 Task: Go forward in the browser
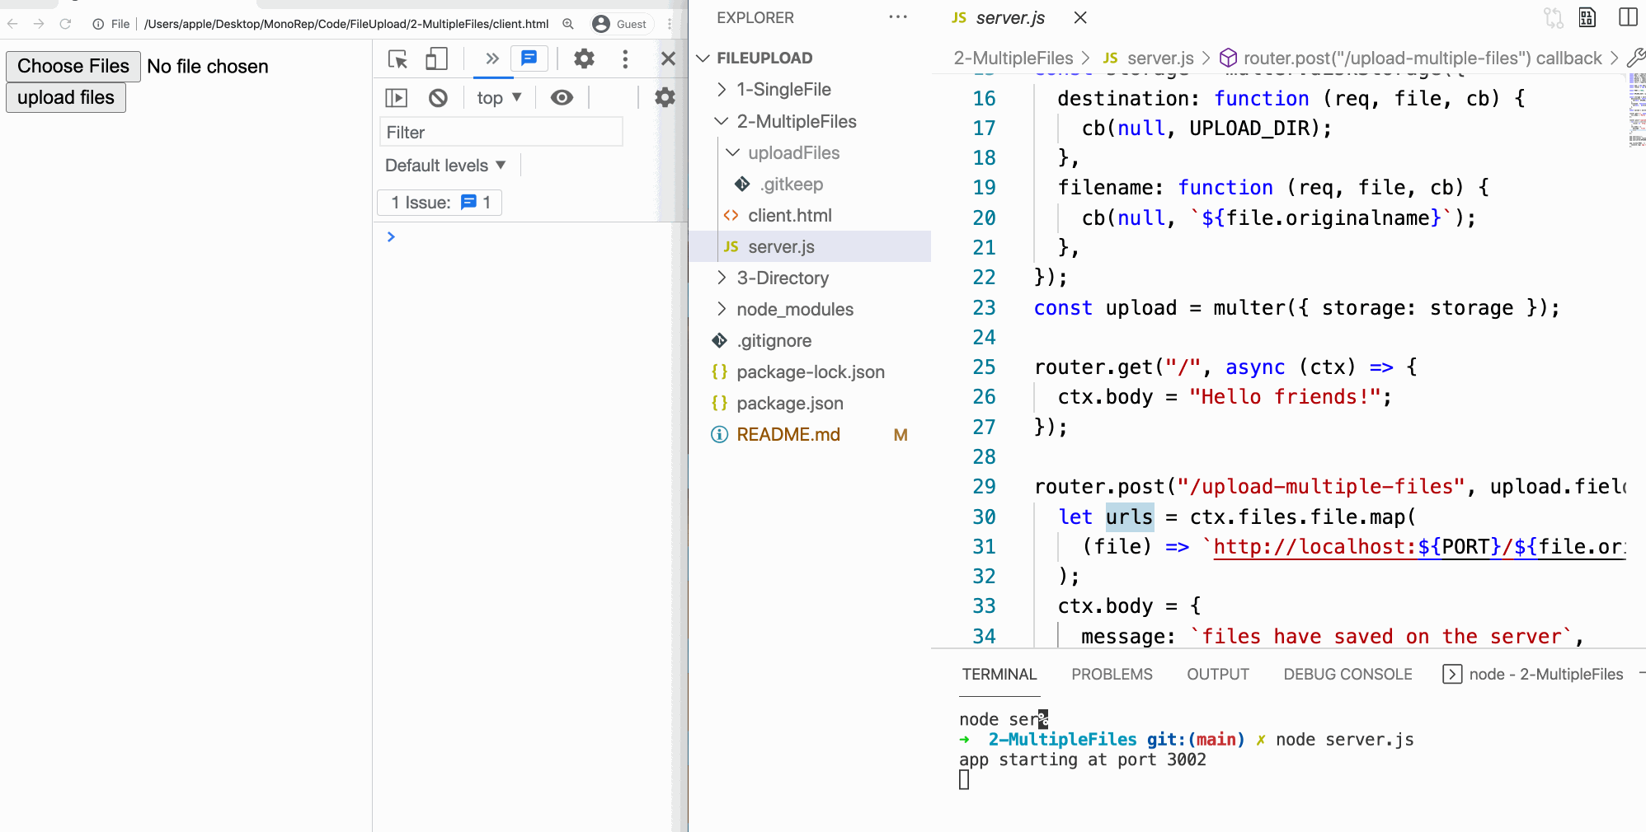point(39,24)
